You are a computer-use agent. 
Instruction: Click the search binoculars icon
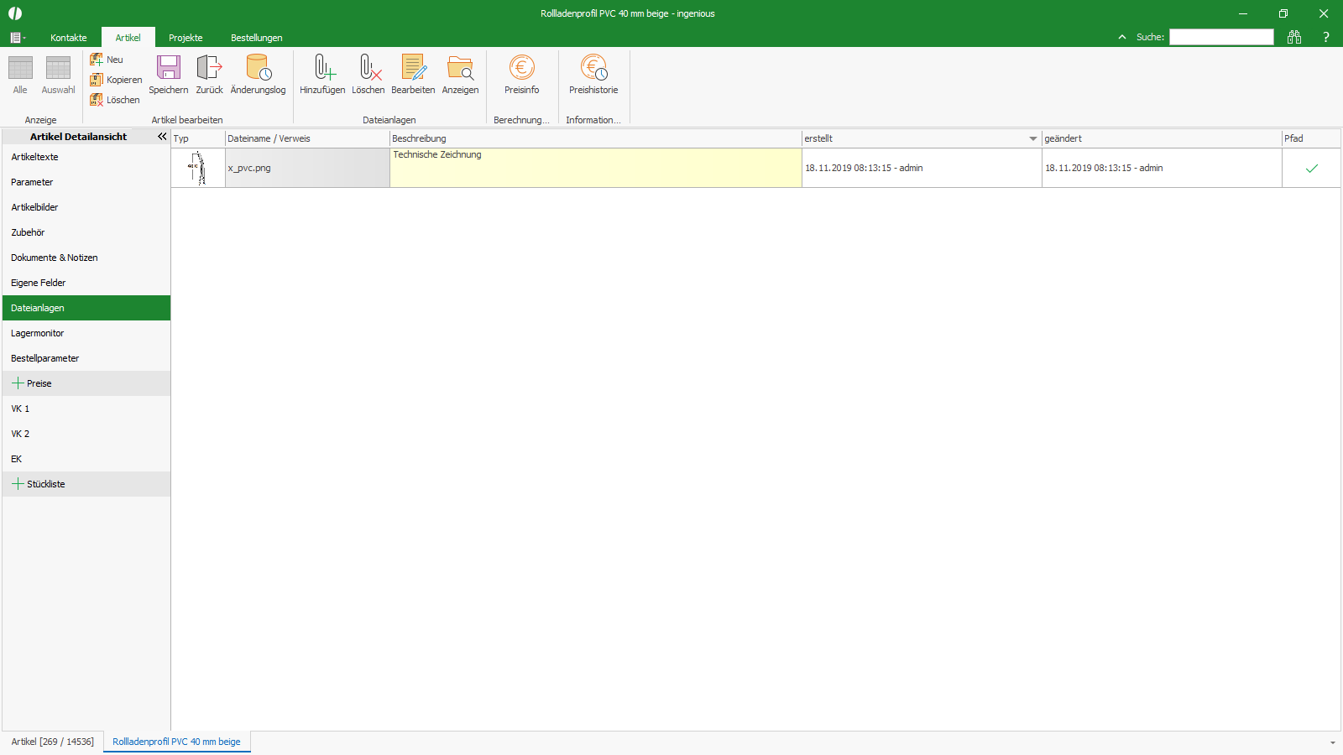click(x=1294, y=37)
